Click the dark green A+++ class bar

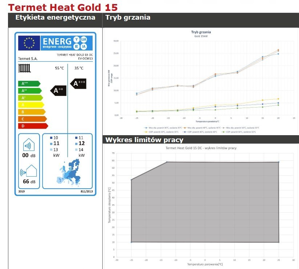click(x=29, y=84)
